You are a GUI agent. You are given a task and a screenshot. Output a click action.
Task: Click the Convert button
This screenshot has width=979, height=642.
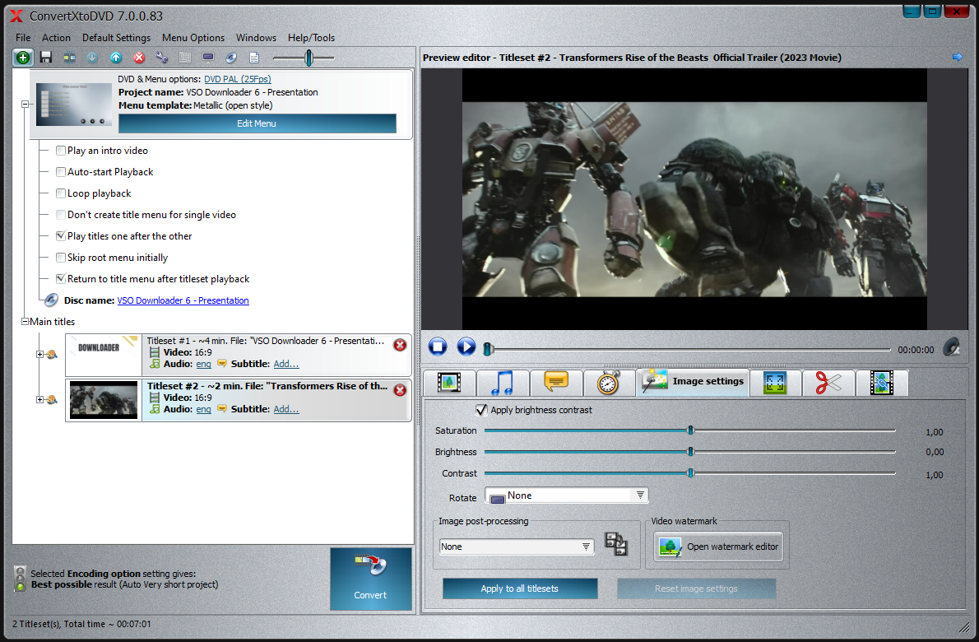[370, 579]
